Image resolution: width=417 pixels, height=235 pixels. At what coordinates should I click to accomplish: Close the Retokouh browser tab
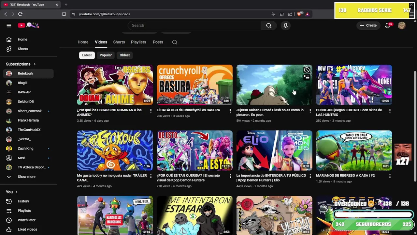[57, 5]
